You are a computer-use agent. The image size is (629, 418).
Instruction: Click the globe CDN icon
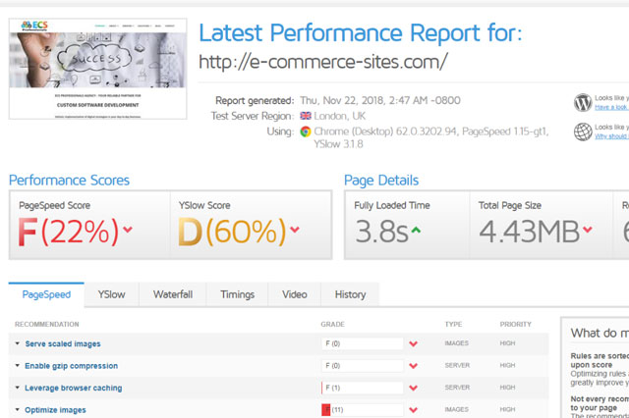click(583, 131)
